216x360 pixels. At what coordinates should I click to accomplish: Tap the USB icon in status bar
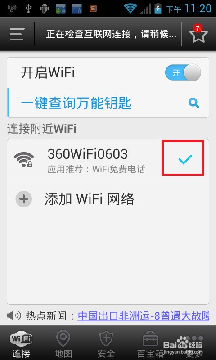(29, 9)
